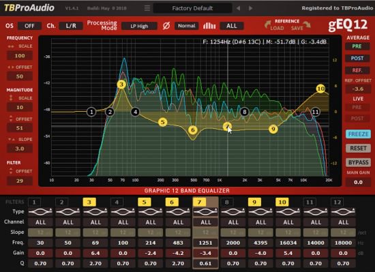Toggle the FREEZE button
375x272 pixels.
coord(358,134)
